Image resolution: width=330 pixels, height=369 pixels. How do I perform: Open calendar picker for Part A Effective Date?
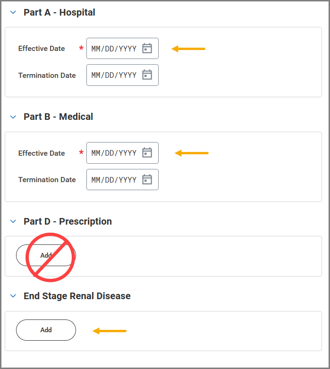coord(147,49)
